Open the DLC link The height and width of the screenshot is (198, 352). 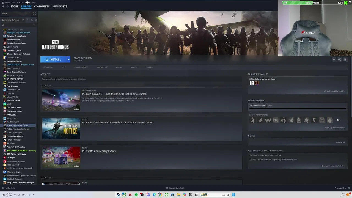click(x=63, y=67)
